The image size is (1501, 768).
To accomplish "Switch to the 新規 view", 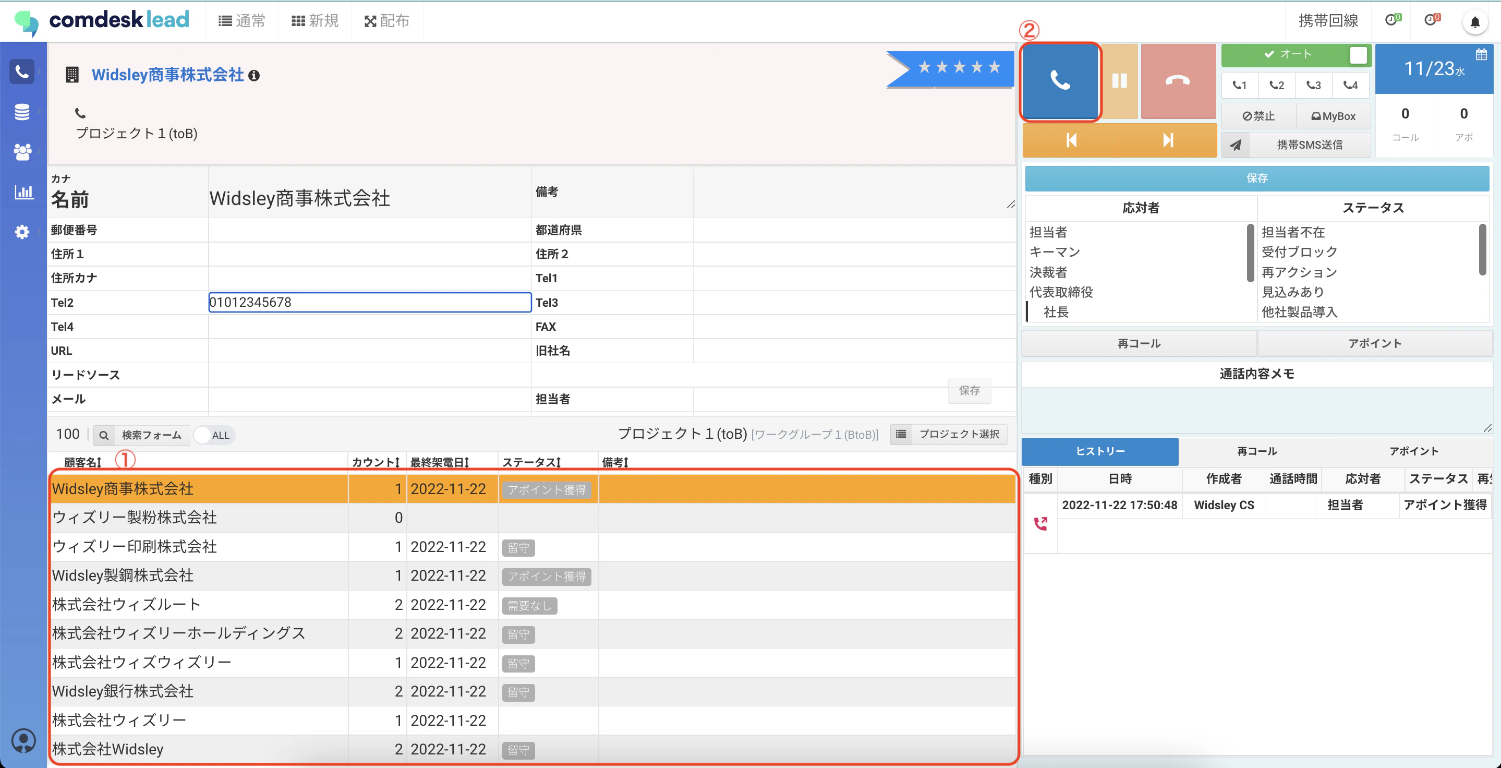I will tap(314, 21).
